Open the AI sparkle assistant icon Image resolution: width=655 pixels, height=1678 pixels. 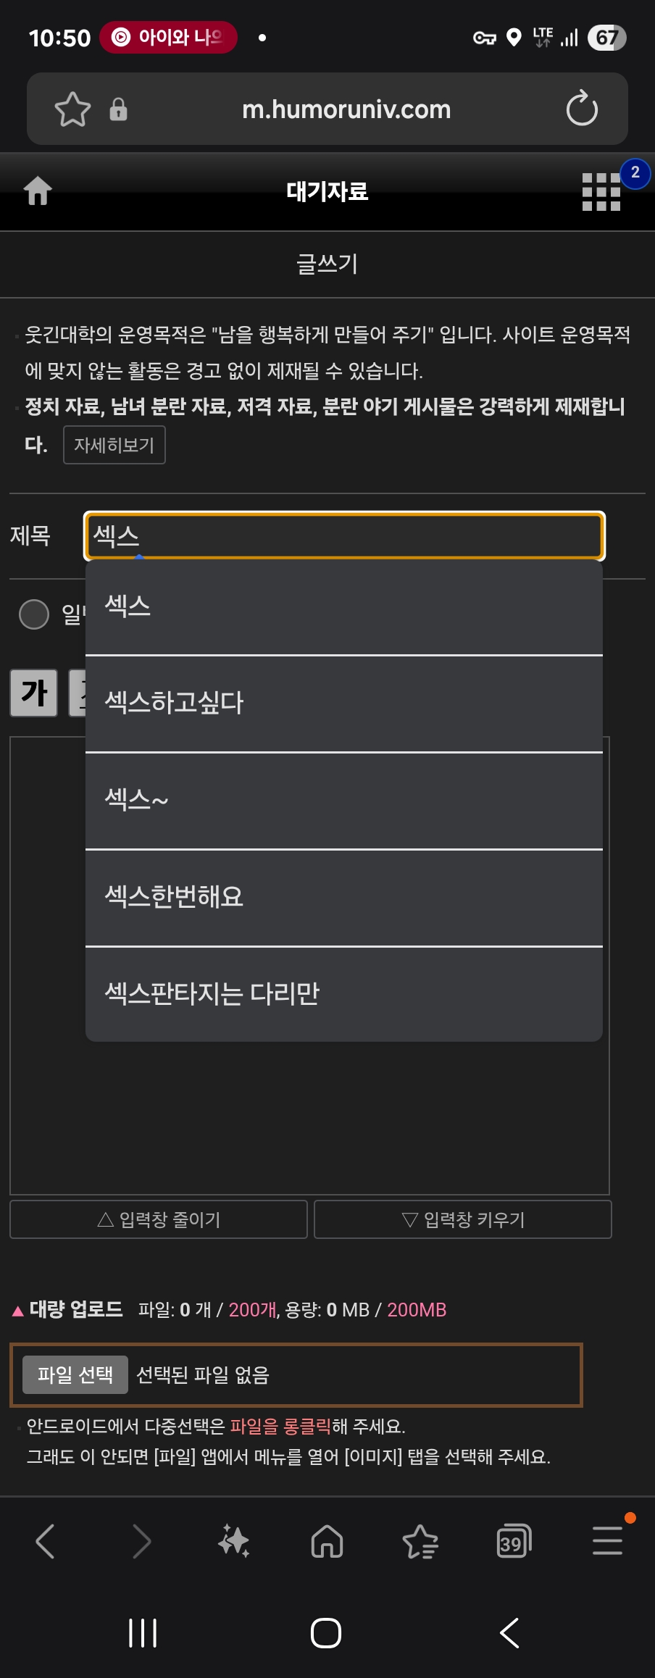pyautogui.click(x=233, y=1541)
